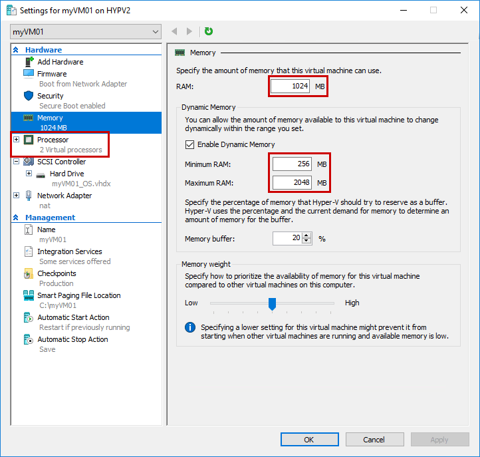Increase Memory buffer with up spinner

(306, 236)
